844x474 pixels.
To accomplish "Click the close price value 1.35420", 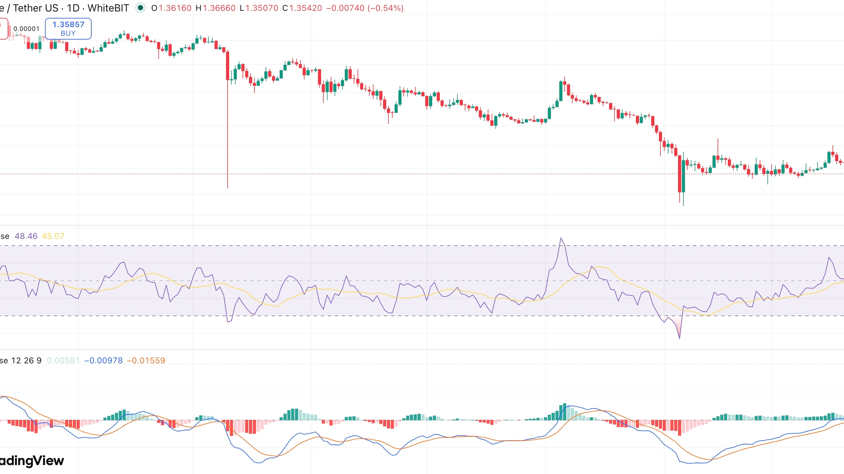I will pos(305,8).
